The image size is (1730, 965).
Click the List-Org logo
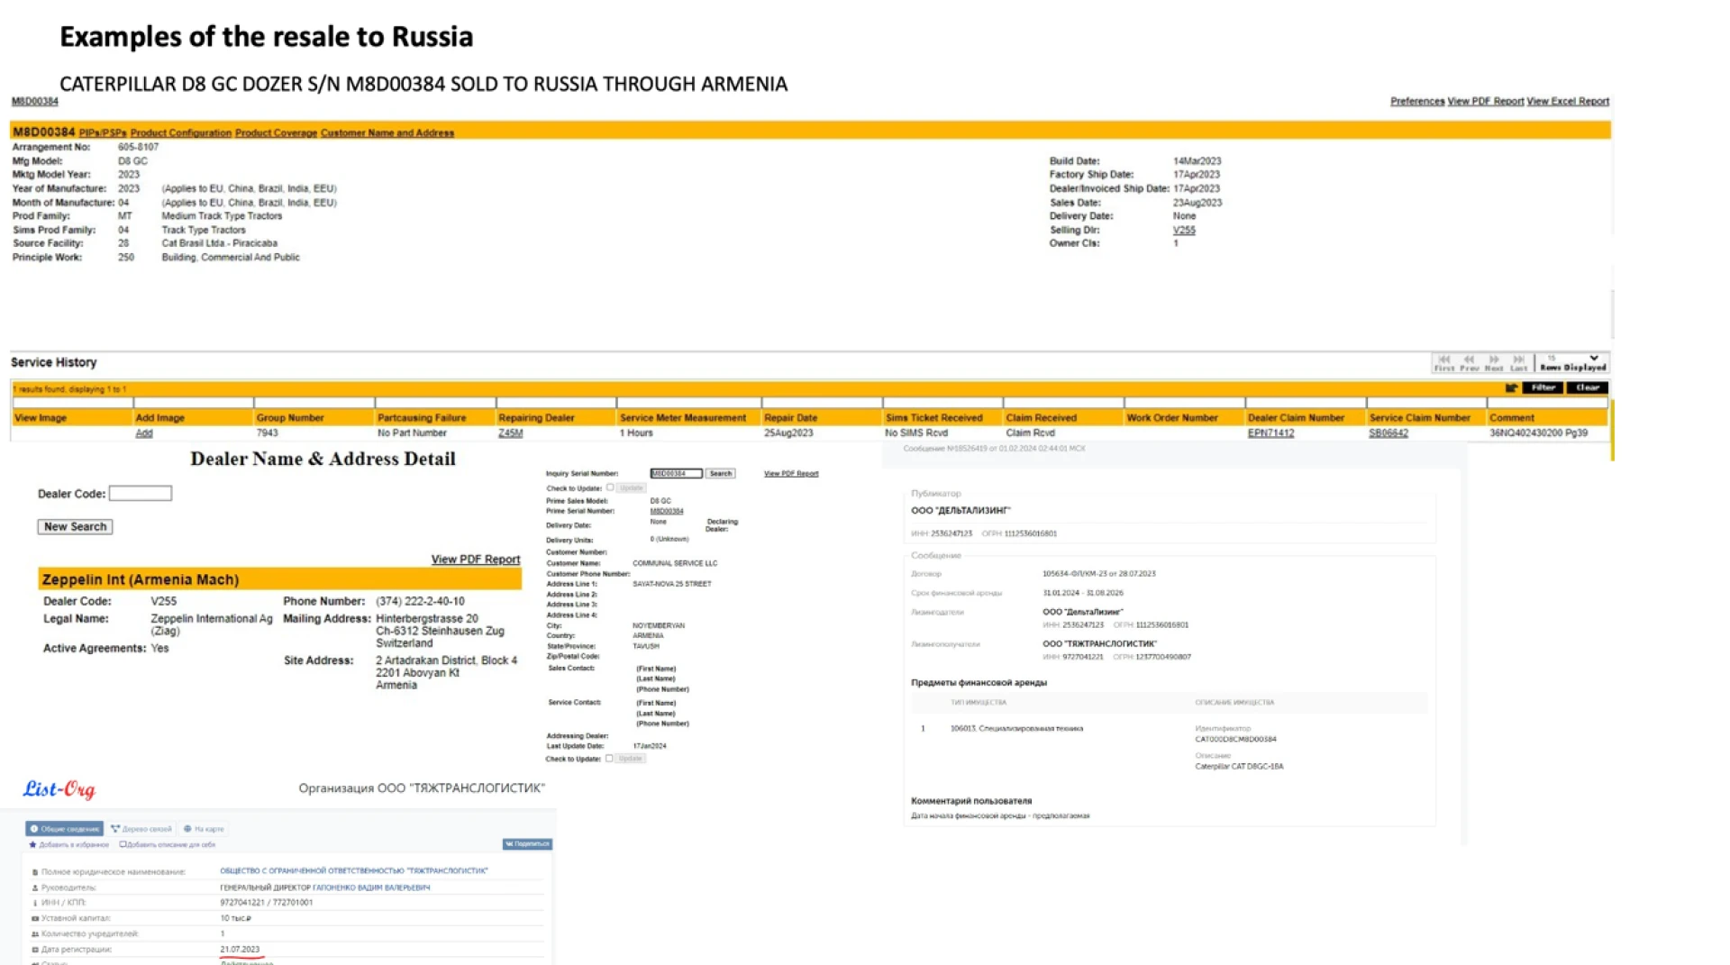tap(59, 789)
